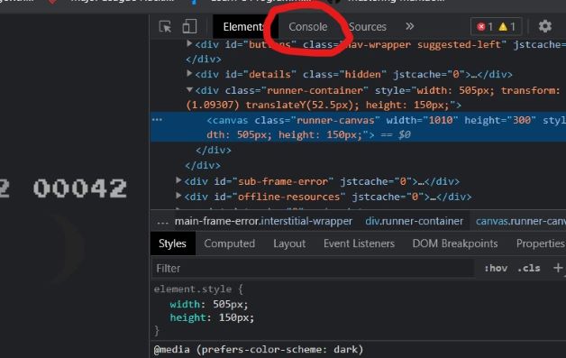Click the @media prefers-color-scheme rule
566x358 pixels.
(x=258, y=349)
